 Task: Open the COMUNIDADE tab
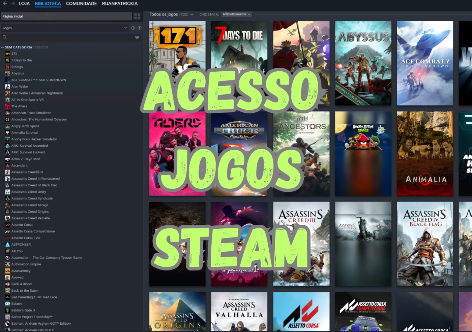point(81,3)
